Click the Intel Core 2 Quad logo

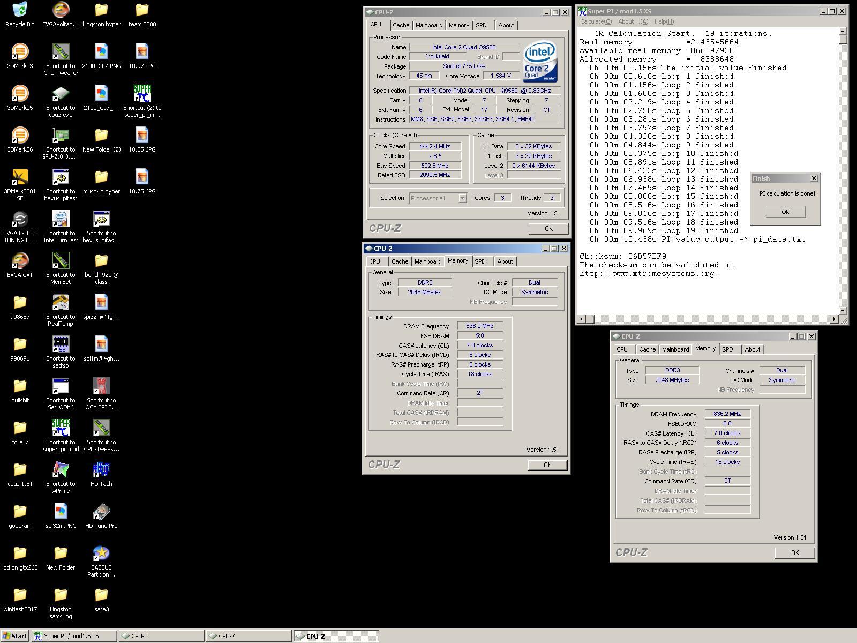point(541,63)
